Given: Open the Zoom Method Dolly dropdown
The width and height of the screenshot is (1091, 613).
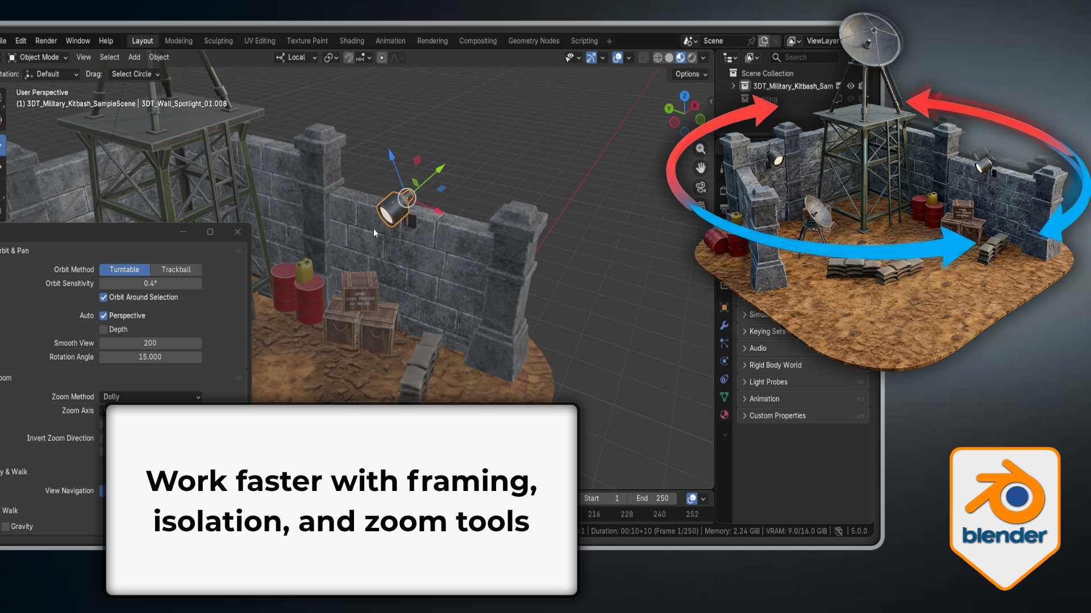Looking at the screenshot, I should coord(151,397).
